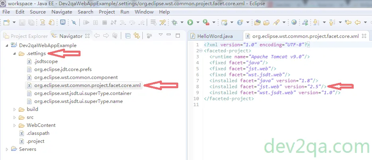Open the Project menu
372x160 pixels.
point(107,12)
